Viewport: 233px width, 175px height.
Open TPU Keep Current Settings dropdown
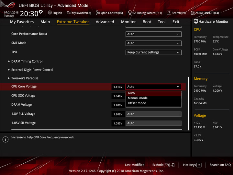(x=153, y=52)
